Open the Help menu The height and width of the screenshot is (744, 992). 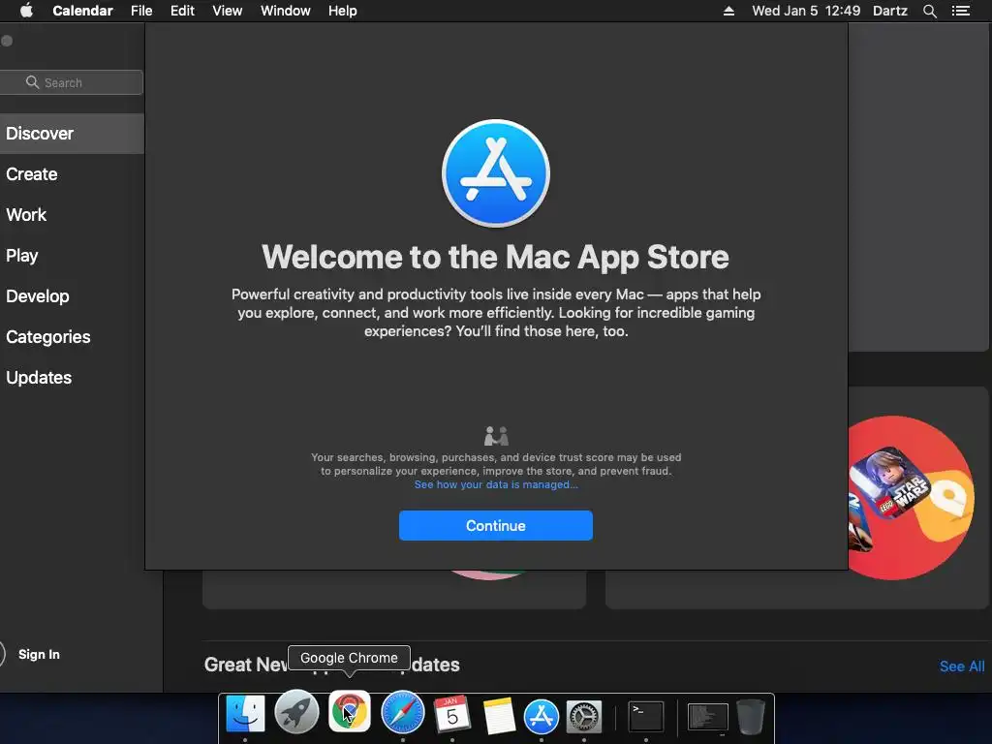click(342, 11)
